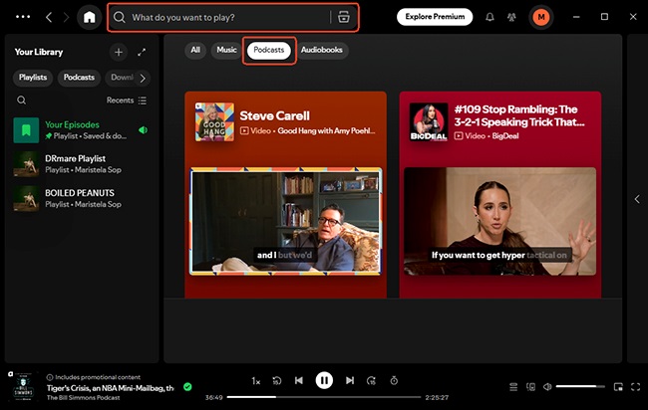This screenshot has width=648, height=410.
Task: Open the Friend Activity icon
Action: pos(511,17)
